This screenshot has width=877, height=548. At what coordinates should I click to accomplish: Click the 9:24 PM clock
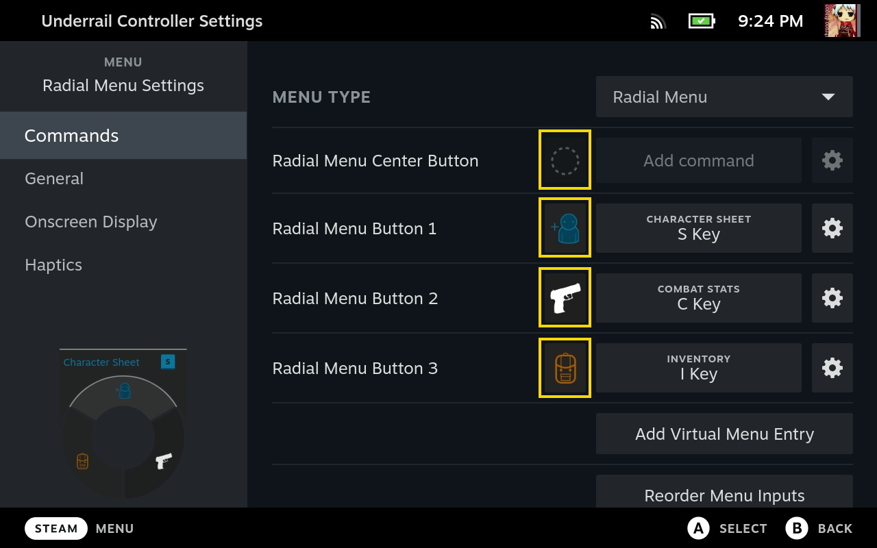tap(770, 21)
